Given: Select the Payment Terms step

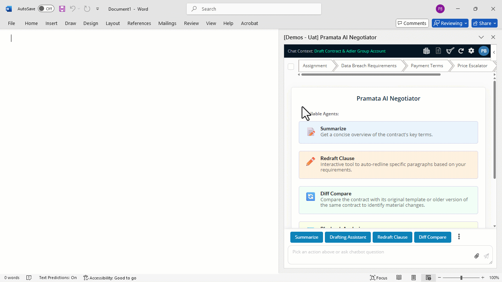Looking at the screenshot, I should click(427, 66).
